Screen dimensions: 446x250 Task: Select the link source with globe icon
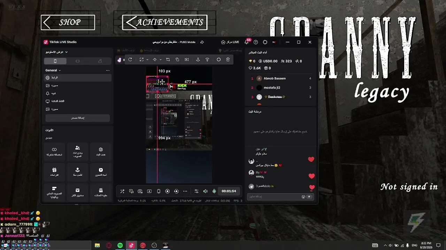click(78, 78)
